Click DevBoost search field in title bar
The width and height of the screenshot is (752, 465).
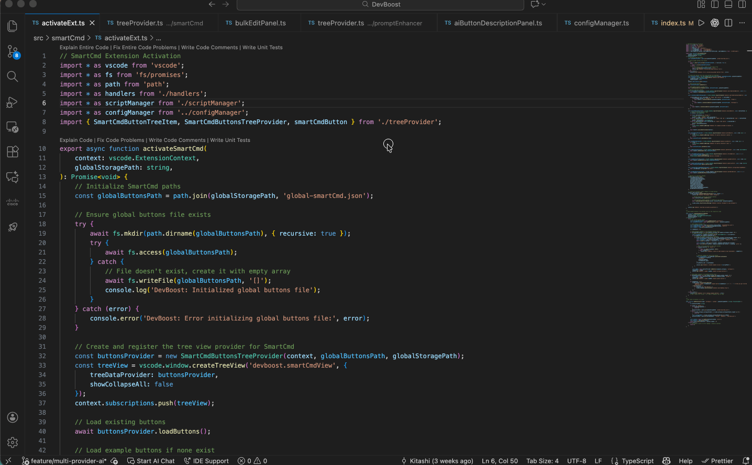(380, 4)
